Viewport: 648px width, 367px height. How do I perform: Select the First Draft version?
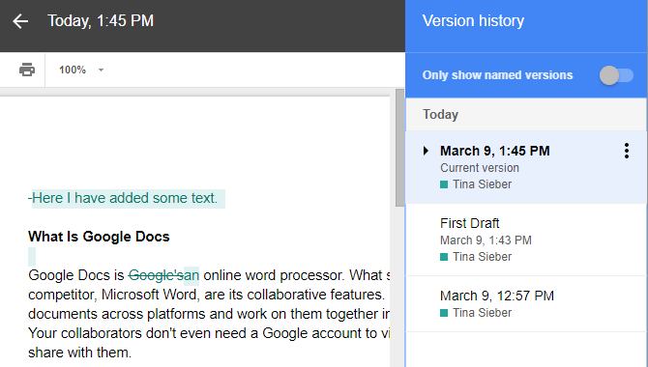526,240
